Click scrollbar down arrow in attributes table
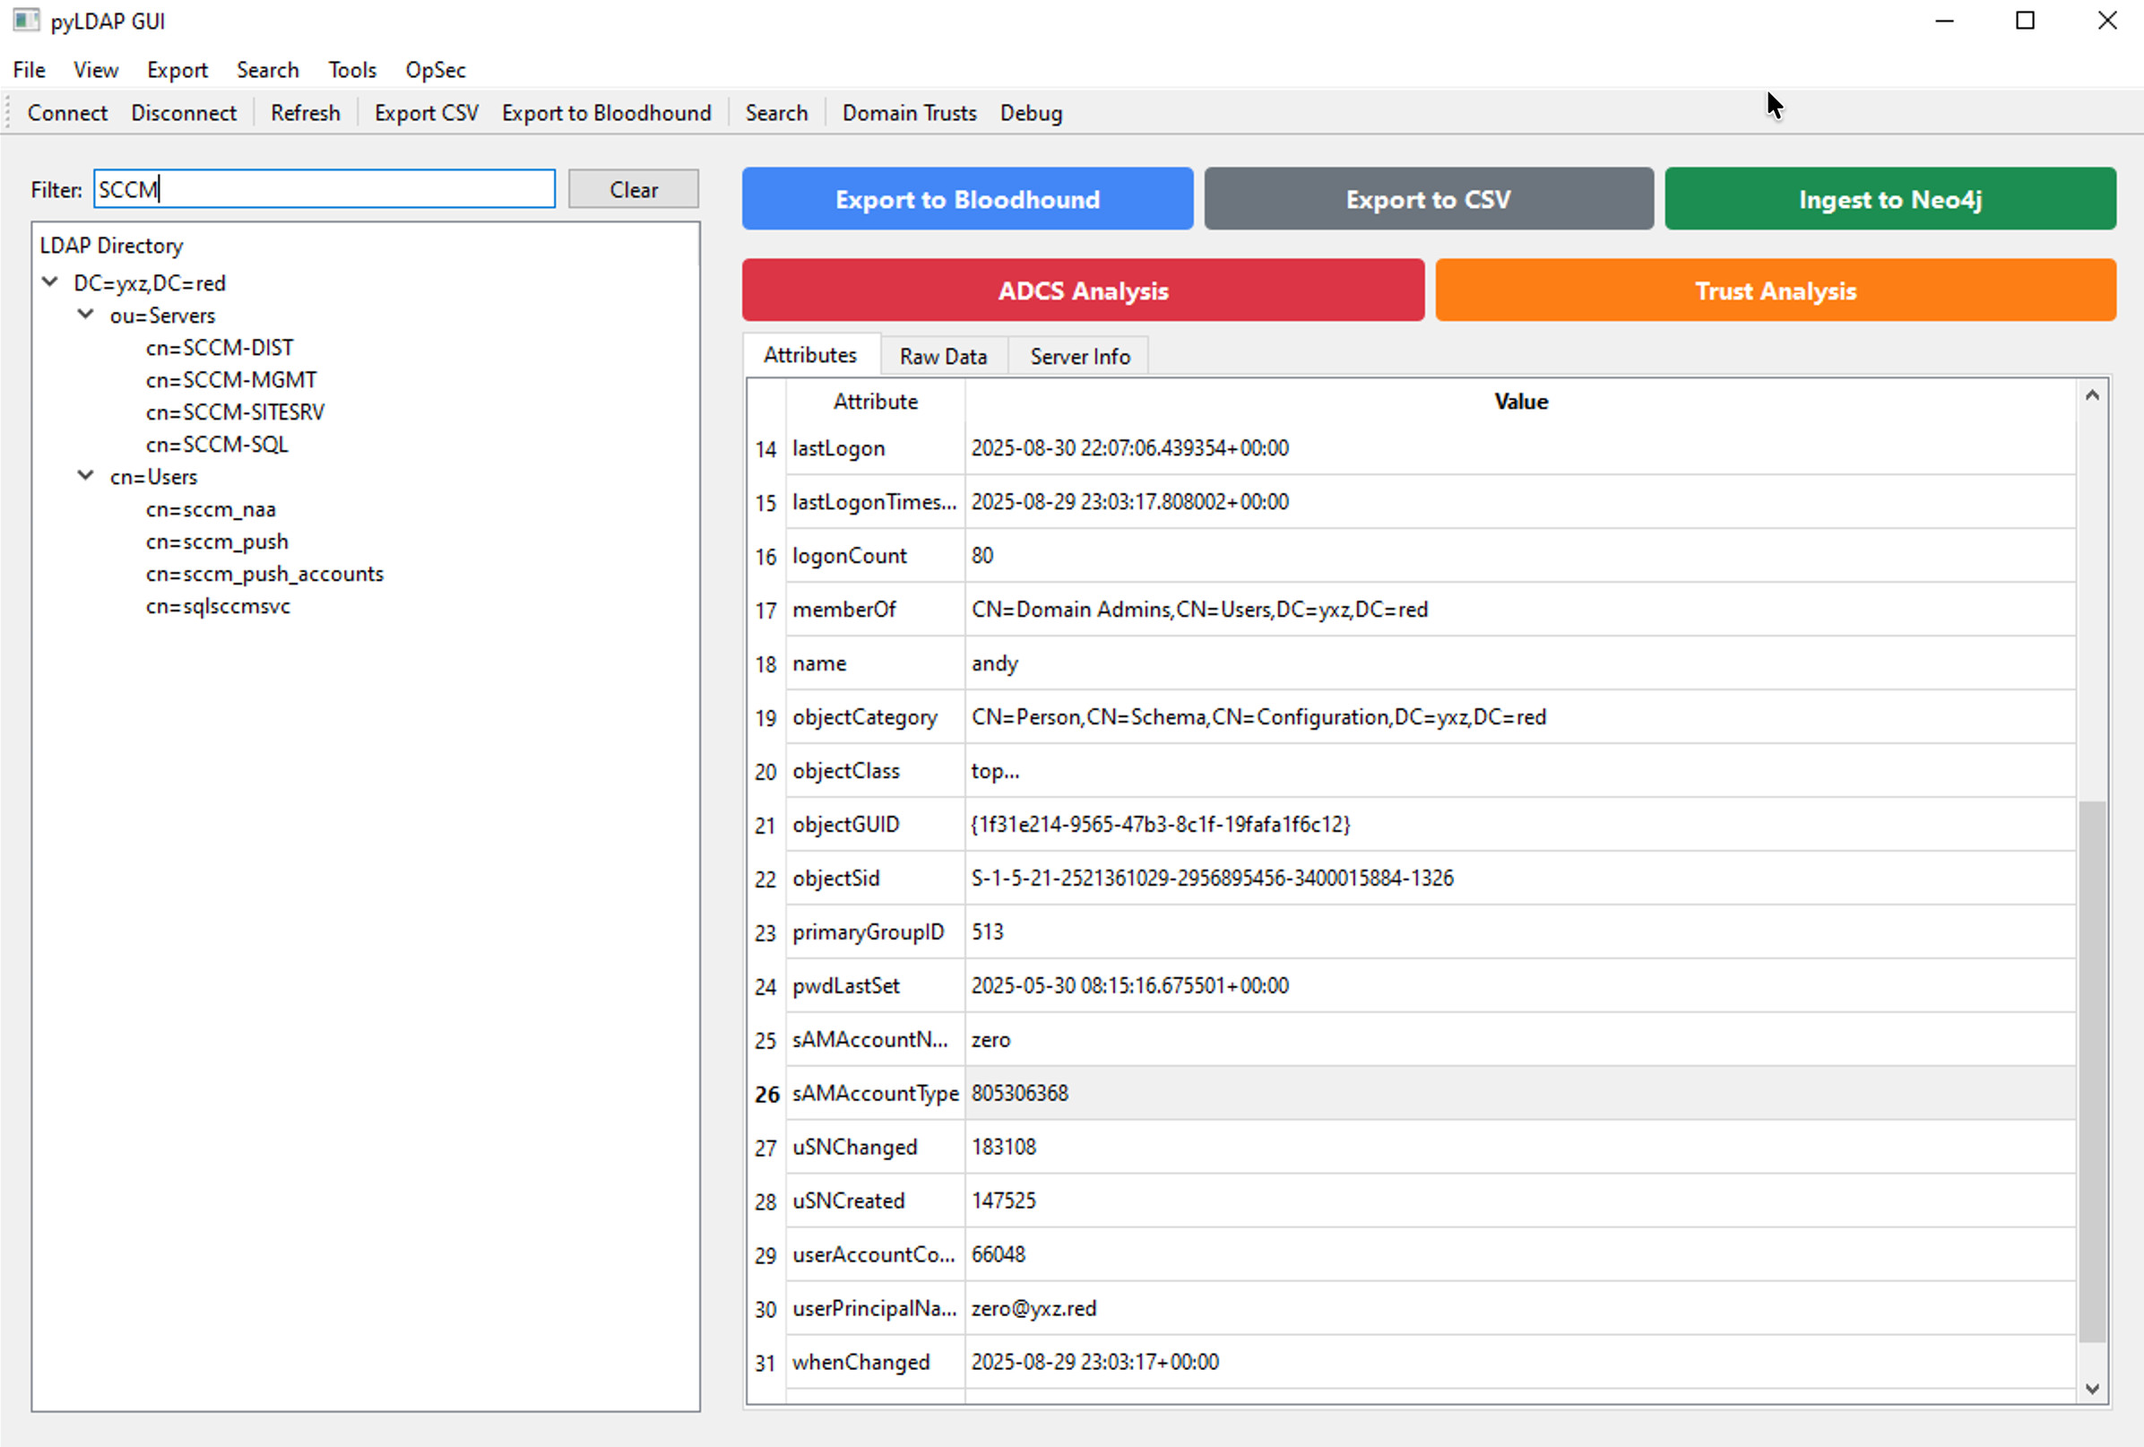This screenshot has width=2144, height=1447. [2092, 1388]
